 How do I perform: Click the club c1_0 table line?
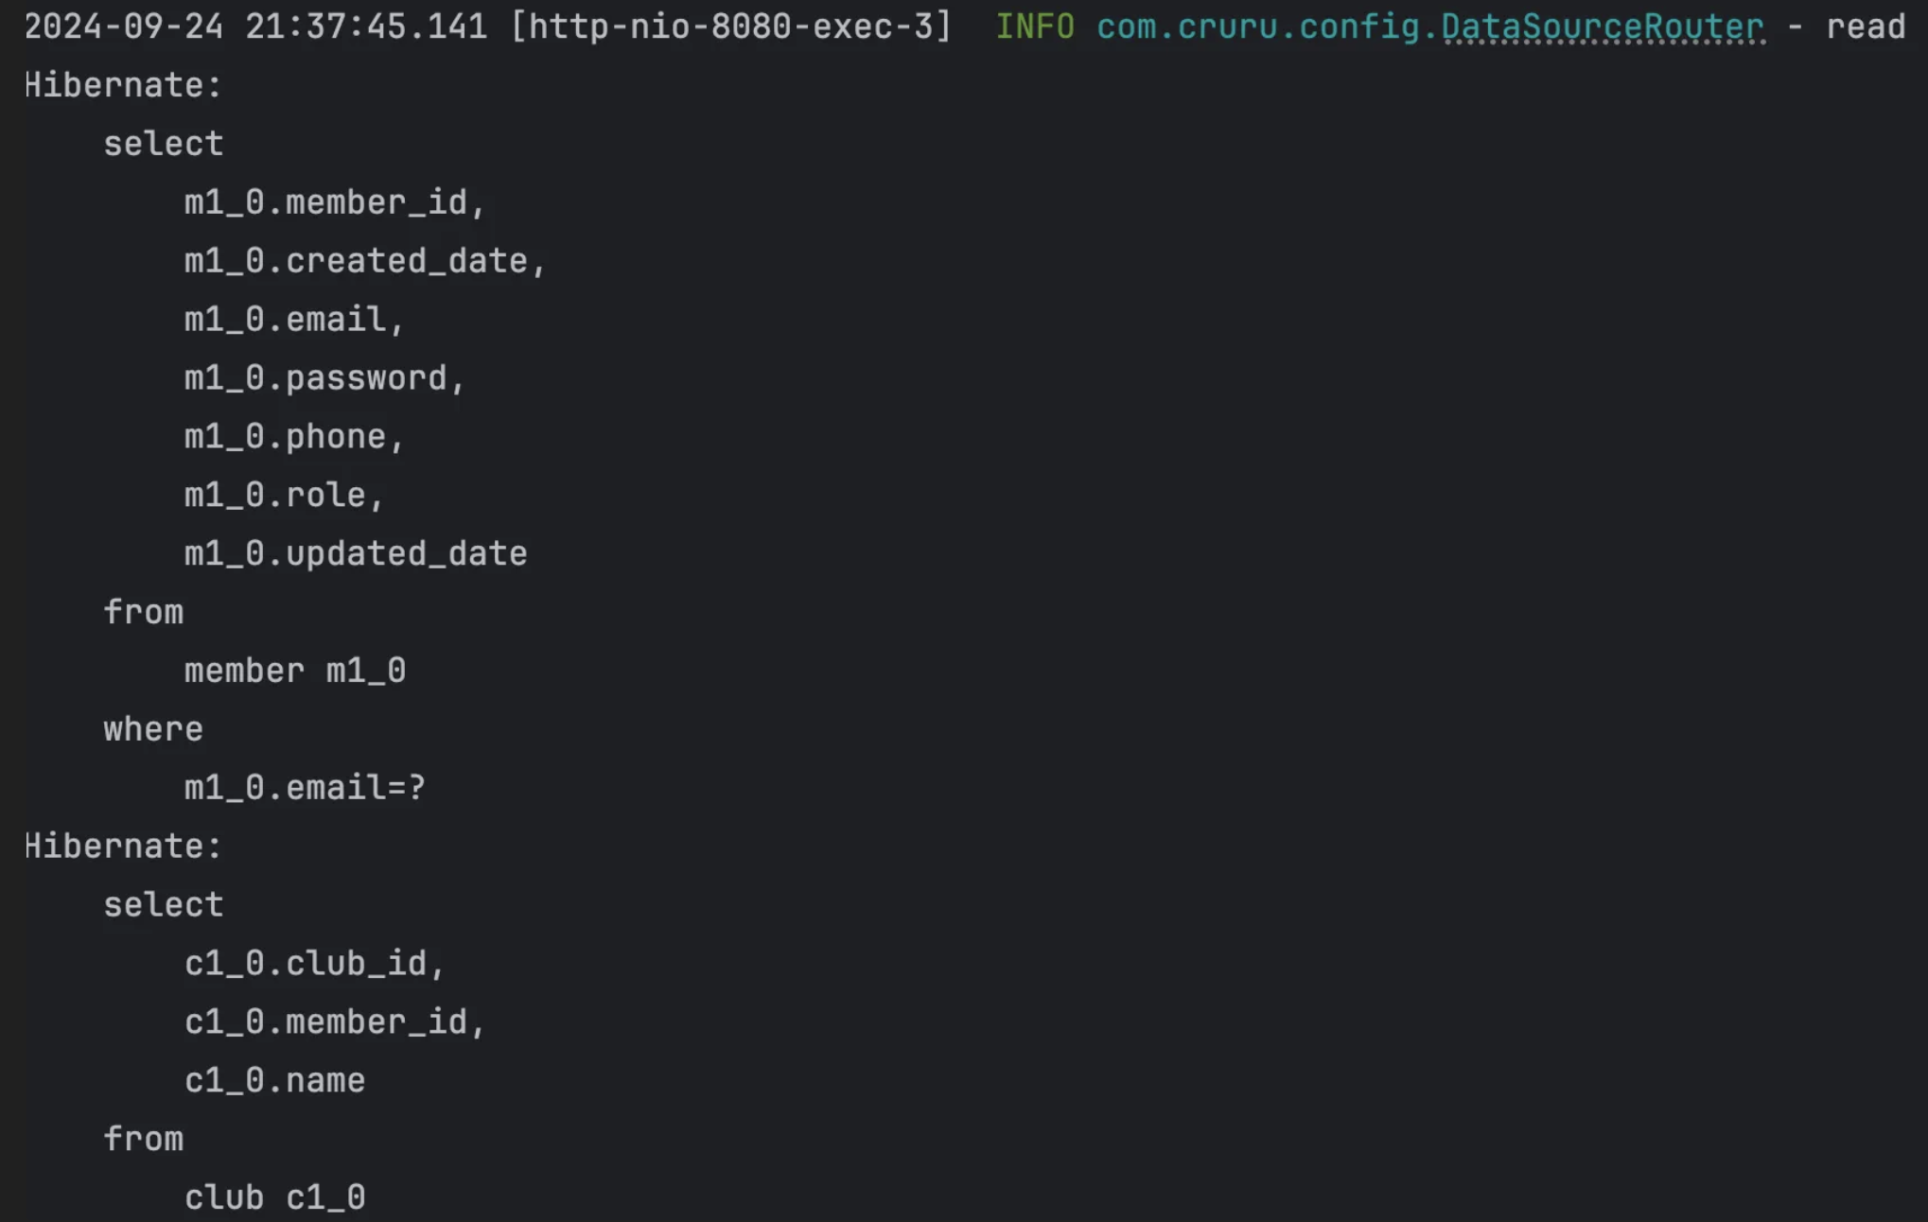pyautogui.click(x=274, y=1198)
